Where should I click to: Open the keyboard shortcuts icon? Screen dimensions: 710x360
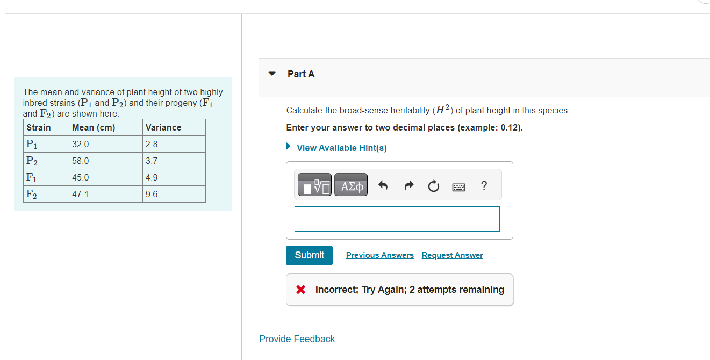click(458, 185)
